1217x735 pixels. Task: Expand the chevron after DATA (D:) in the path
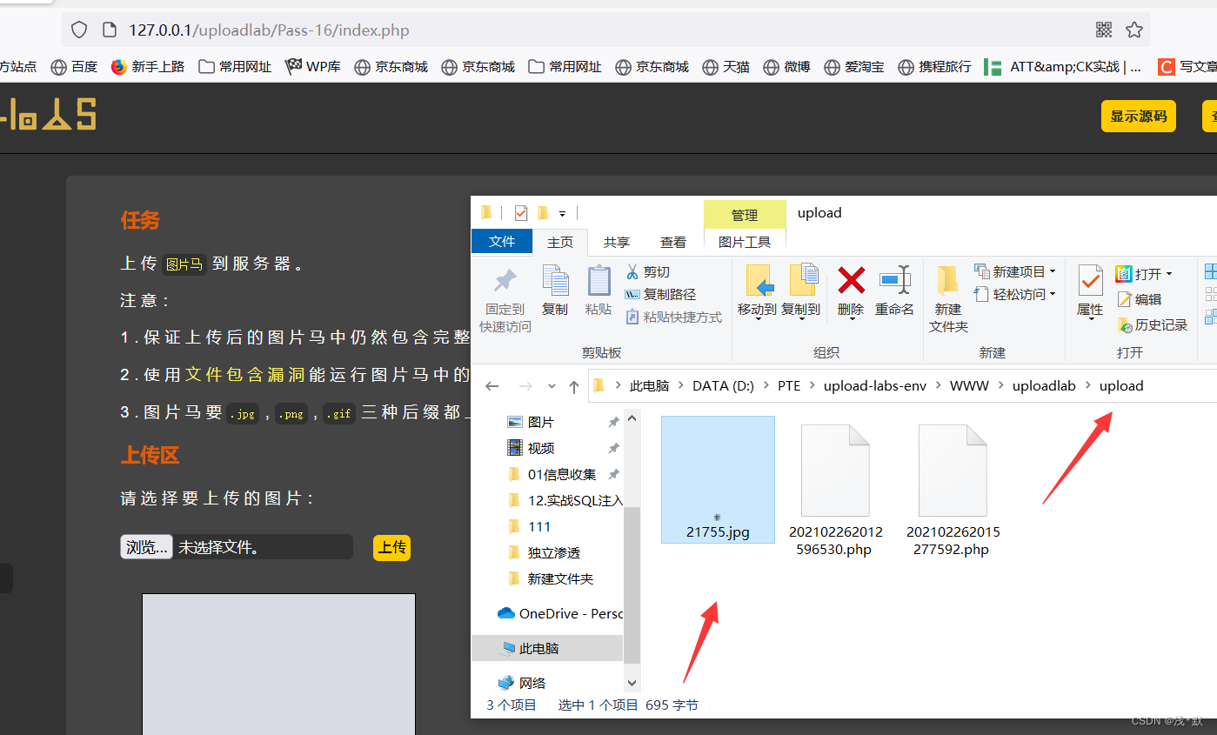click(x=766, y=386)
